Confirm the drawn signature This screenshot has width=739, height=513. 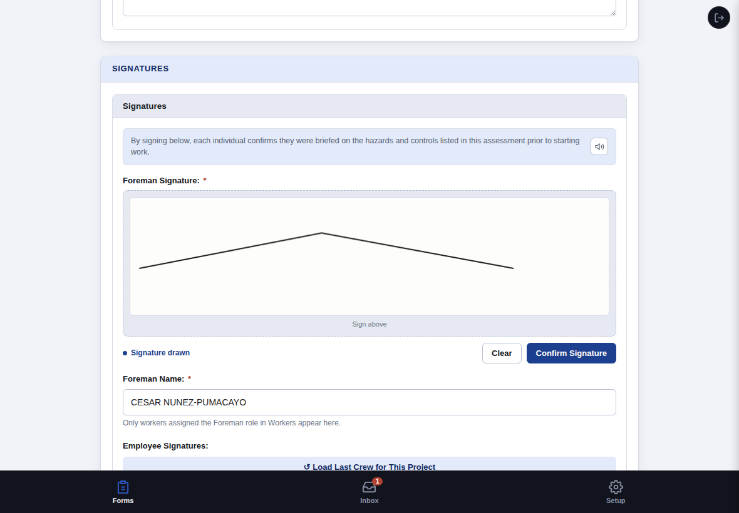(571, 353)
